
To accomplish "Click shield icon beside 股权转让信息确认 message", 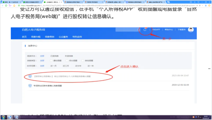I will click(x=30, y=76).
